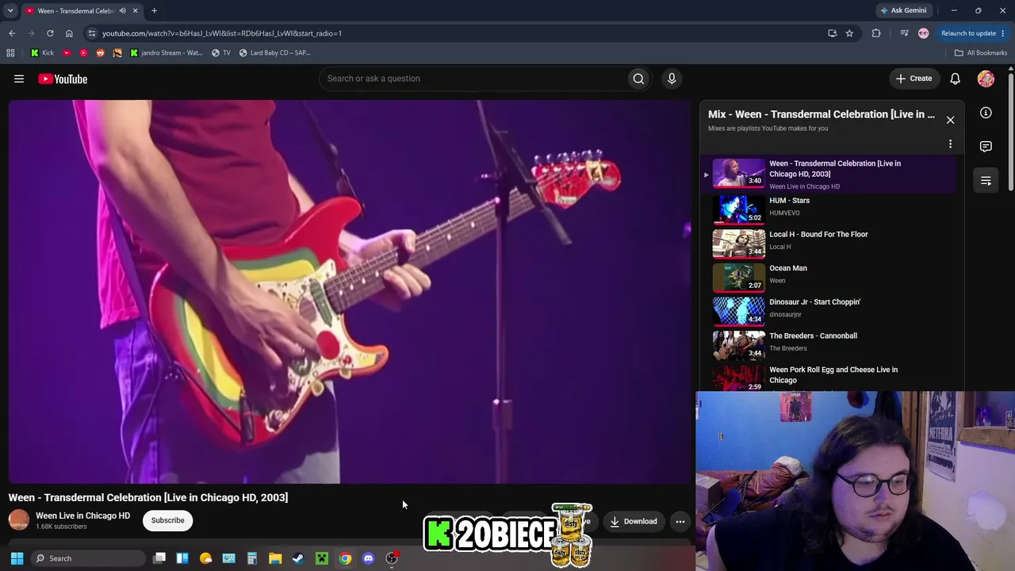
Task: Open the Chrome extensions puzzle menu
Action: (x=876, y=33)
